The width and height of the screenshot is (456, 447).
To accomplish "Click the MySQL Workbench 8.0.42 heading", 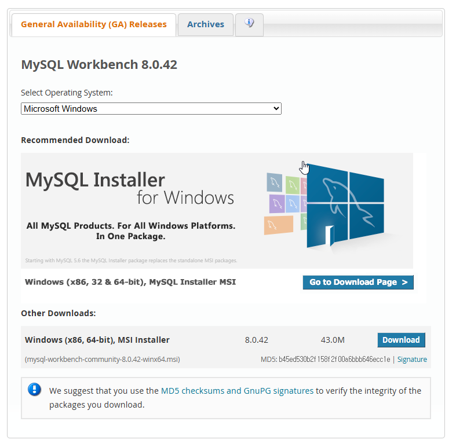I will pyautogui.click(x=99, y=64).
